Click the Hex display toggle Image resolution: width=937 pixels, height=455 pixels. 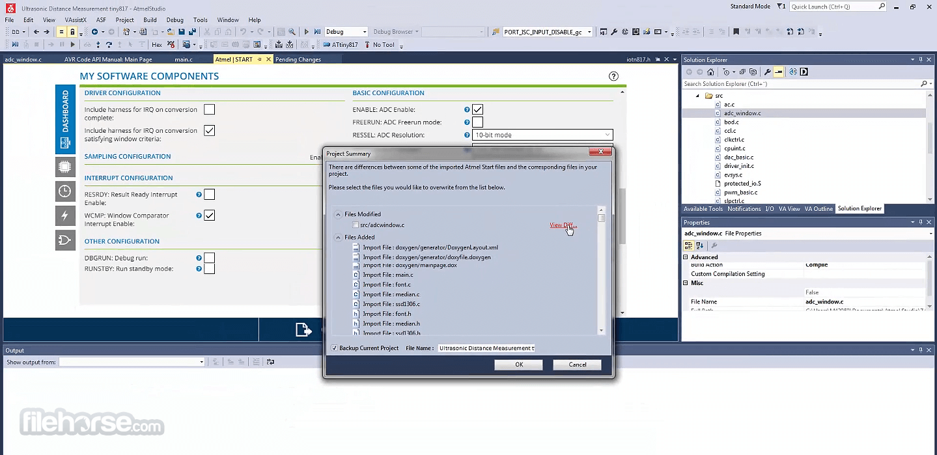(x=157, y=45)
